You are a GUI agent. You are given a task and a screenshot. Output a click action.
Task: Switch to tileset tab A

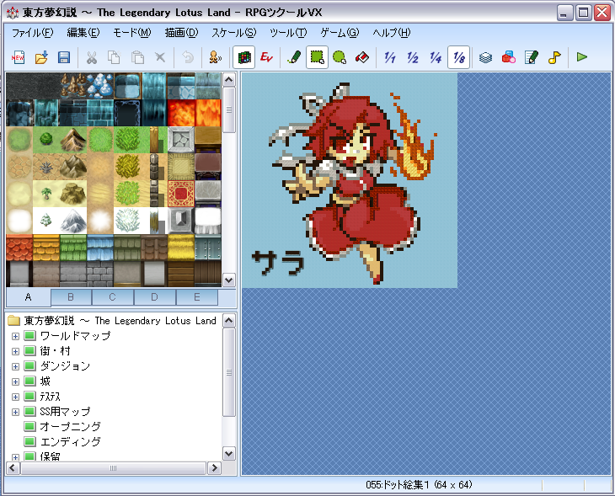click(29, 297)
